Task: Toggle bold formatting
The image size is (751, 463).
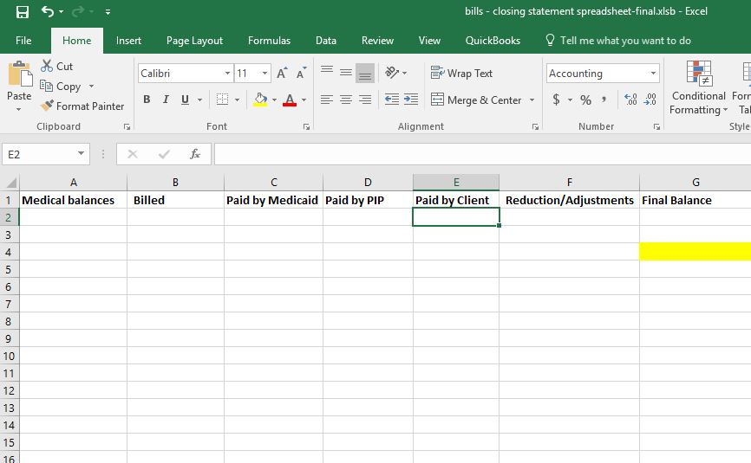Action: tap(147, 100)
